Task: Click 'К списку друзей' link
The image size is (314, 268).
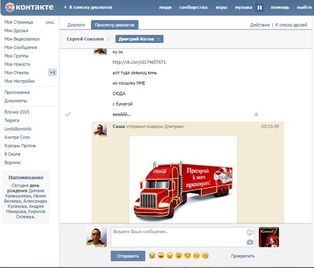Action: coord(291,25)
